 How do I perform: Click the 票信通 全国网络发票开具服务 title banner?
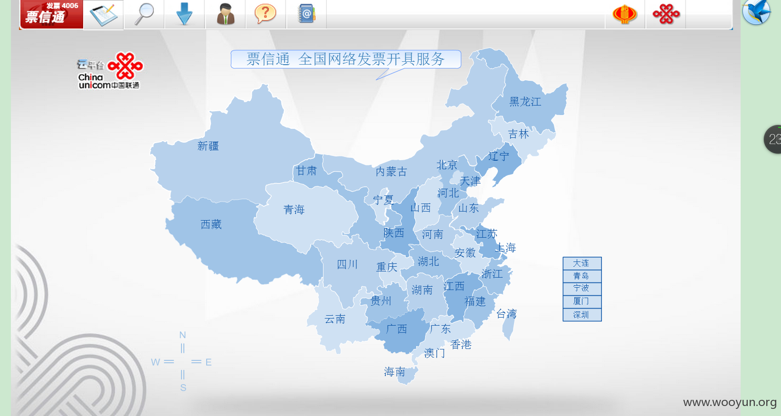[346, 59]
